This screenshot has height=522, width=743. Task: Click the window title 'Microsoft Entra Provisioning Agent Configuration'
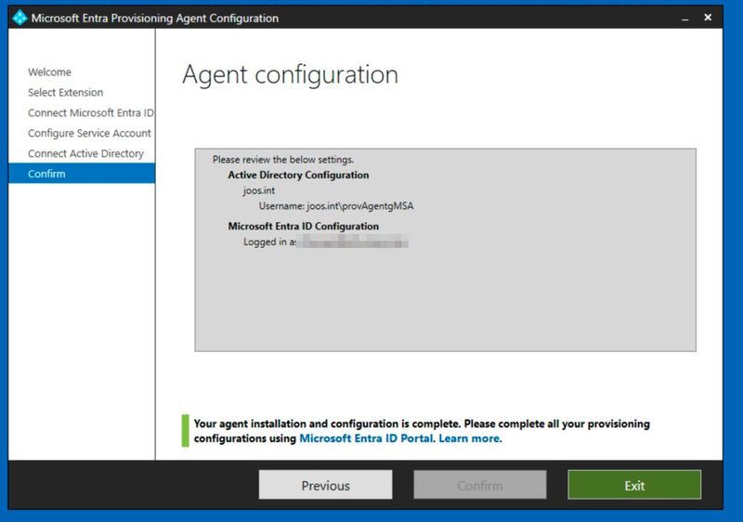tap(155, 18)
